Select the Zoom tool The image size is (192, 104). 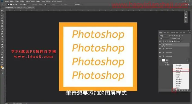2,60
